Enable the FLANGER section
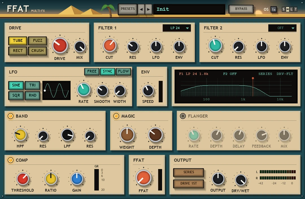 (x=183, y=116)
